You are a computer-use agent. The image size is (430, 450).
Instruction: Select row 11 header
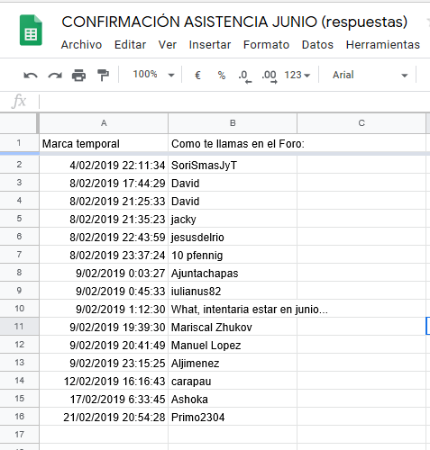pos(19,326)
